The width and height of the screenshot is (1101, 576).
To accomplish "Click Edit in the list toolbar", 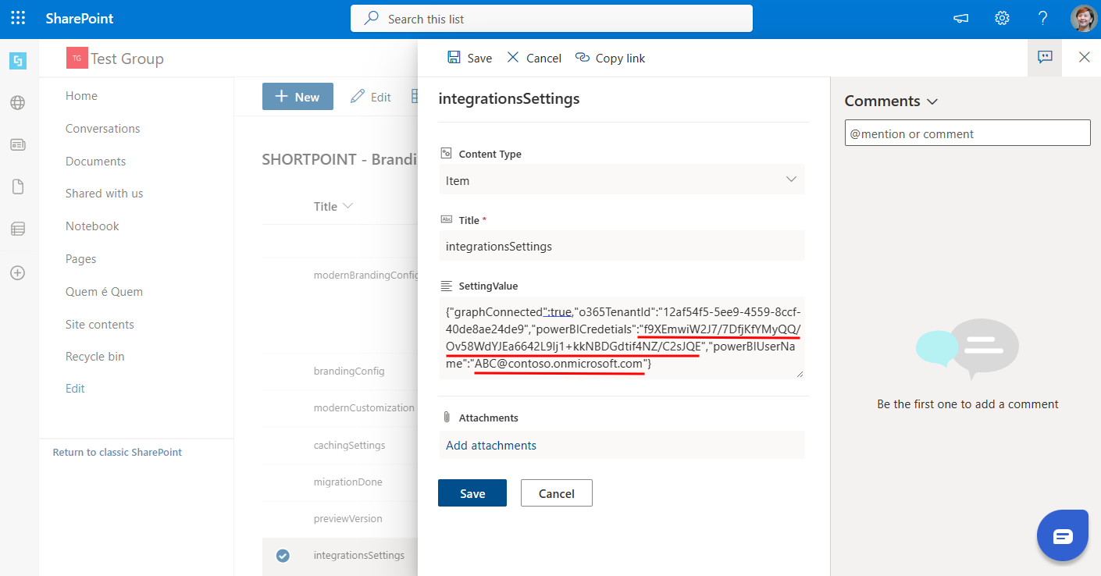I will (371, 97).
